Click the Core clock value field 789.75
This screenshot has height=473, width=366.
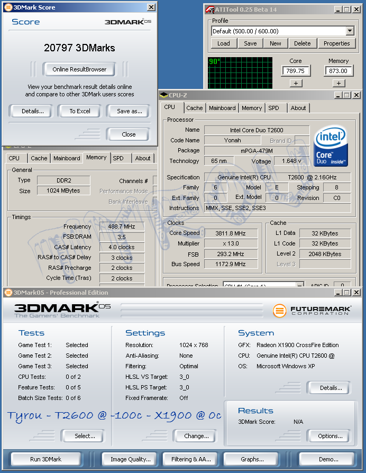click(x=296, y=71)
